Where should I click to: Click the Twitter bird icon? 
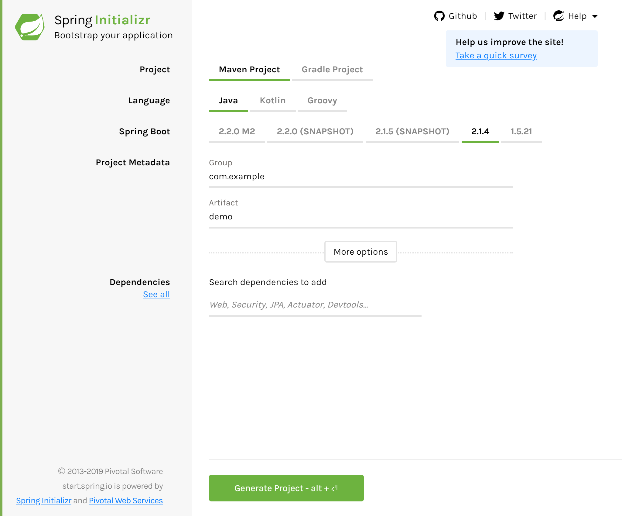click(x=499, y=16)
